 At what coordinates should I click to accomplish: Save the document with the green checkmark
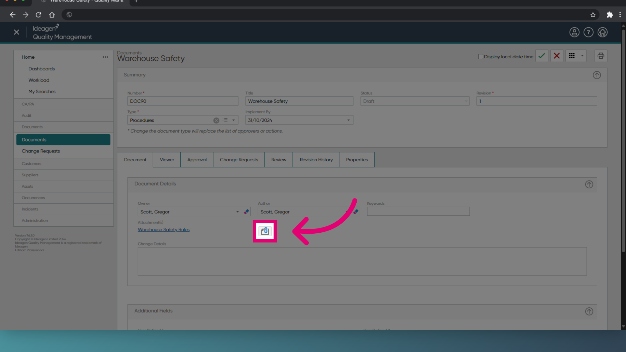pyautogui.click(x=542, y=56)
